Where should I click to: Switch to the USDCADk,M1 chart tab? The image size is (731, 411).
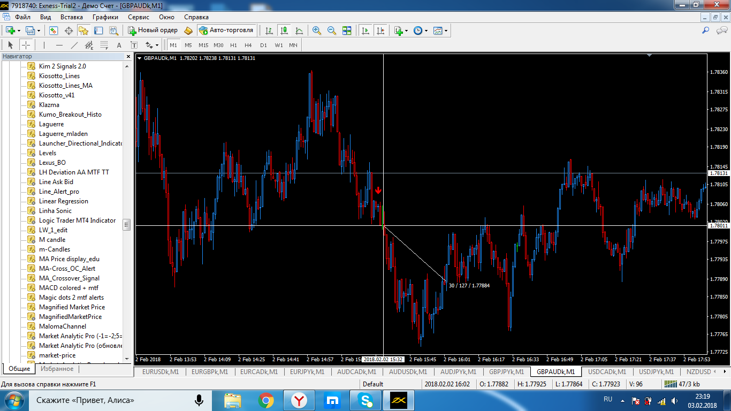click(x=607, y=371)
